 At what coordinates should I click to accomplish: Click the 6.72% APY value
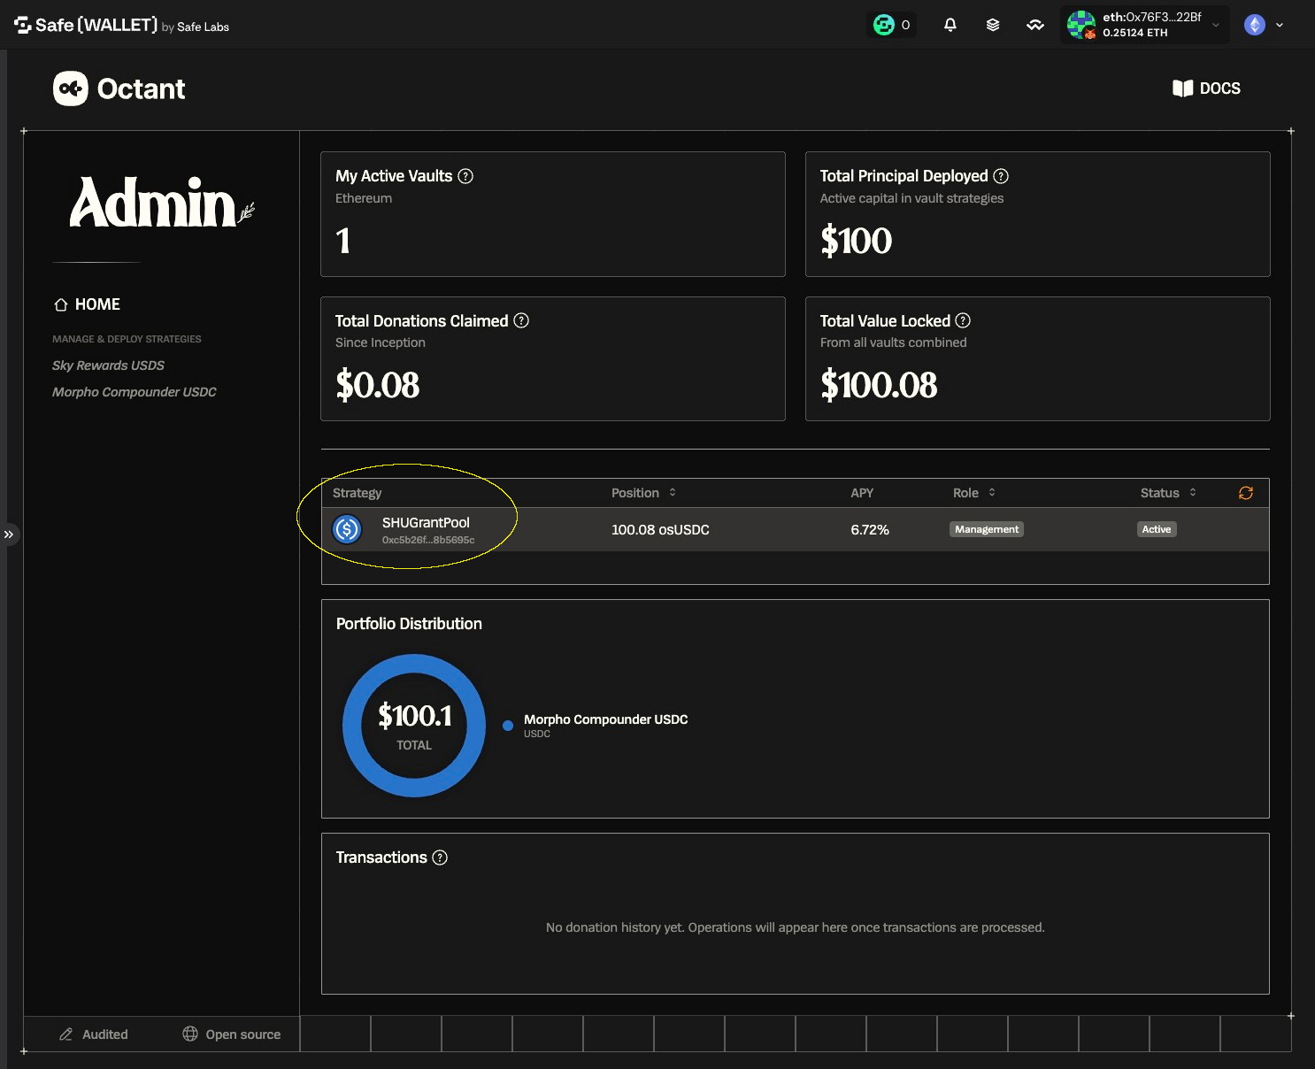point(870,529)
